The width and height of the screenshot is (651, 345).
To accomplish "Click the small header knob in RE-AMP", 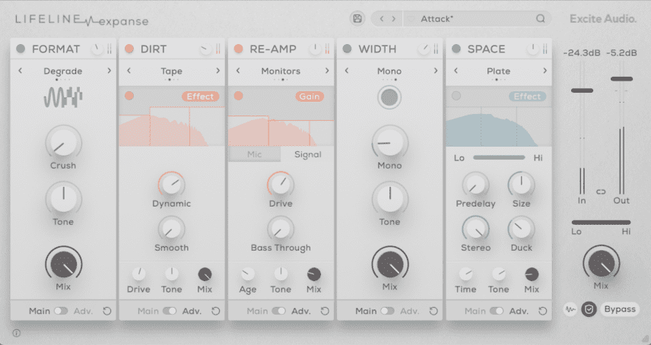I will point(315,49).
